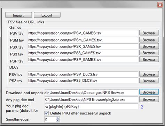Browse for the DLCs PS3 tsv file
The height and width of the screenshot is (126, 165).
tap(149, 81)
